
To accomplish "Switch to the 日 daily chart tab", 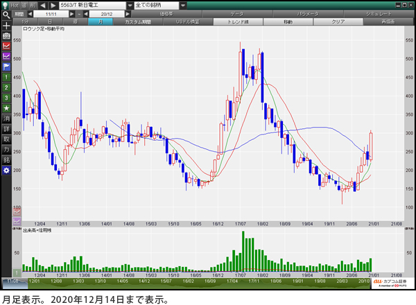I will click(50, 21).
